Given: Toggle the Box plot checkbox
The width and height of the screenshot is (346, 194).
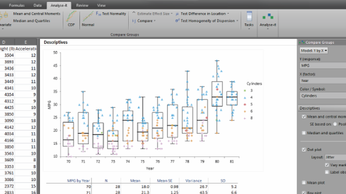Looking at the screenshot, I should [x=304, y=192].
